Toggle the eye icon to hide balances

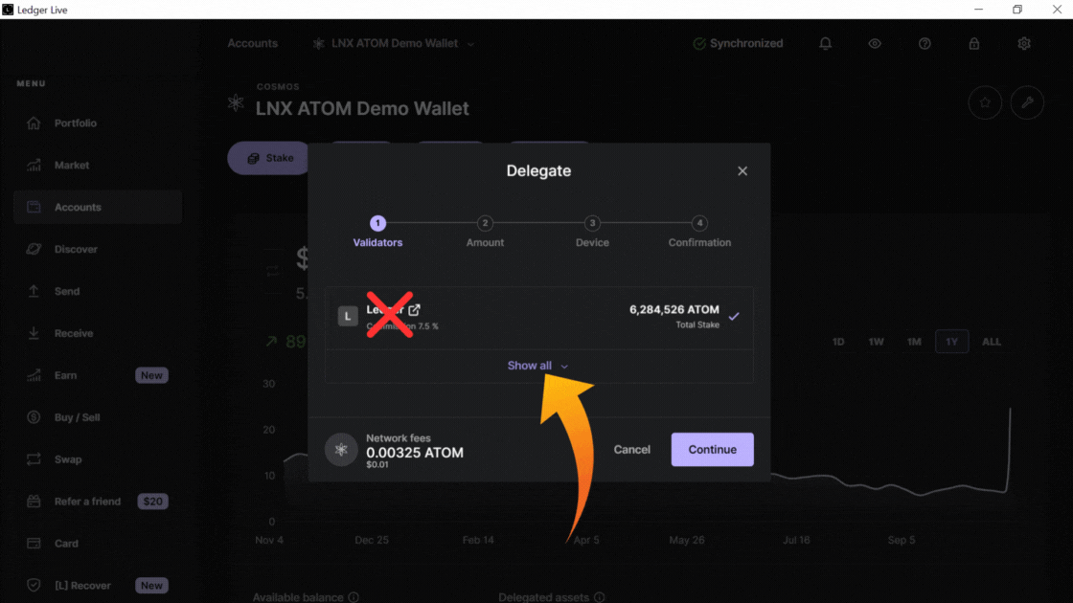coord(875,44)
